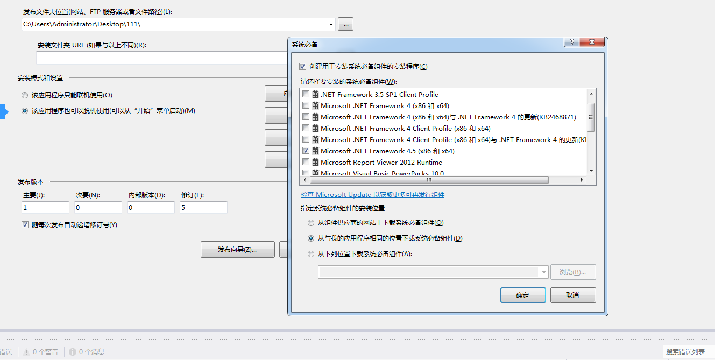
Task: Click the prerequisites list scroll-up arrow
Action: tap(591, 94)
